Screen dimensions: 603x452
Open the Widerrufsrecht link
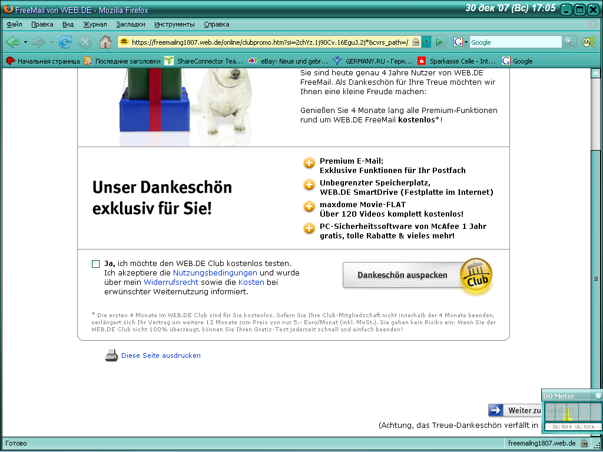171,282
